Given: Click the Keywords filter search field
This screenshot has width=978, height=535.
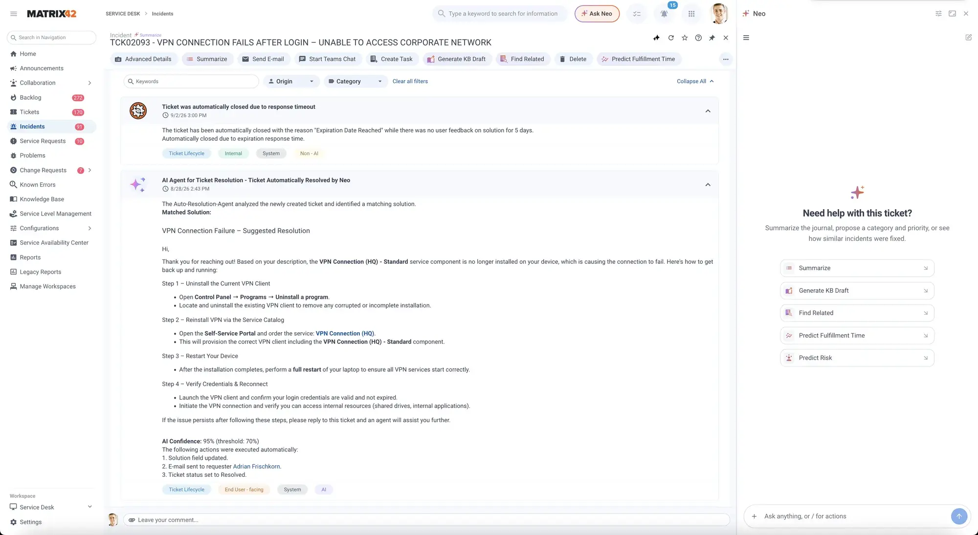Looking at the screenshot, I should point(191,81).
